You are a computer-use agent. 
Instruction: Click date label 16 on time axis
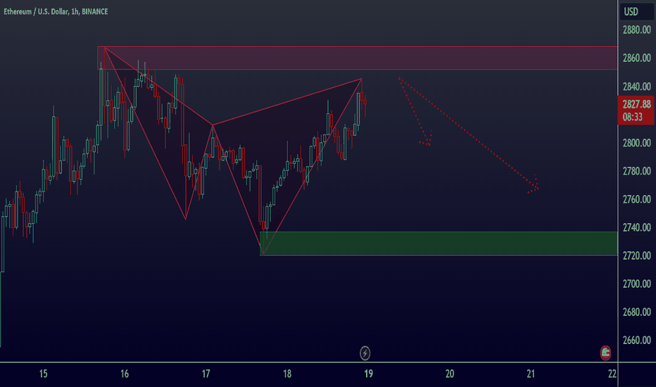point(125,374)
